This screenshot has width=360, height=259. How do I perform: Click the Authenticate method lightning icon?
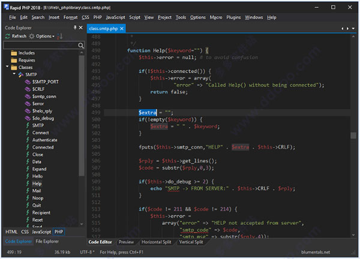(x=28, y=140)
